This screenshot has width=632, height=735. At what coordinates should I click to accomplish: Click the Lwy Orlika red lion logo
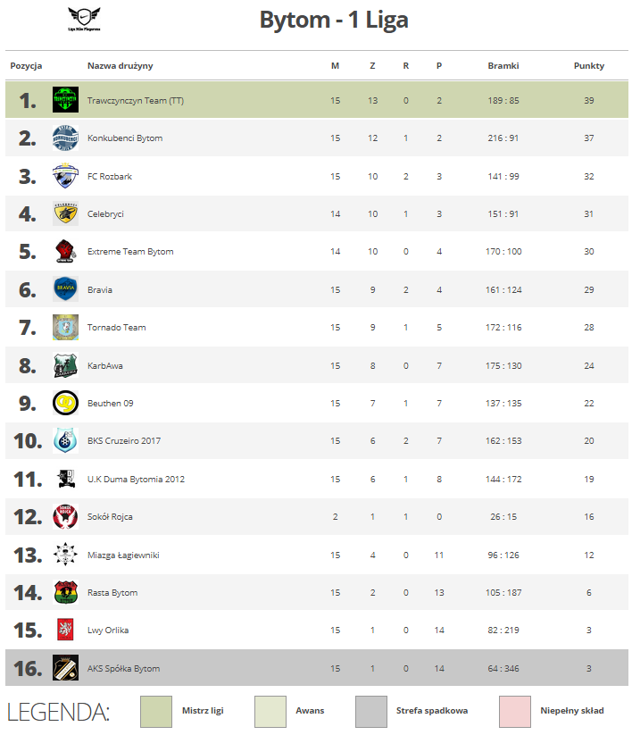pyautogui.click(x=65, y=630)
